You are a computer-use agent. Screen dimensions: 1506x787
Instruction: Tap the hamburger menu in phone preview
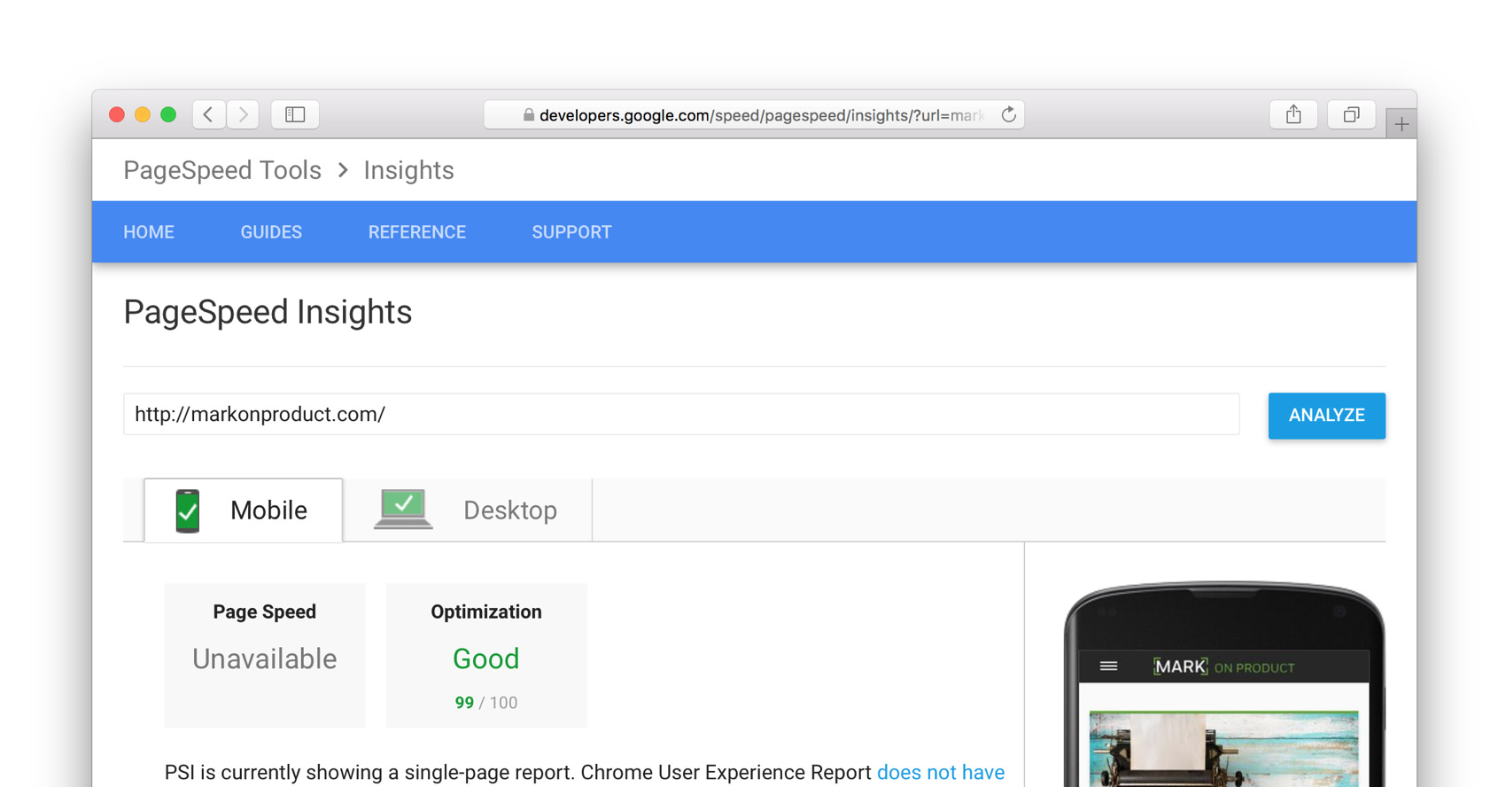[x=1108, y=666]
